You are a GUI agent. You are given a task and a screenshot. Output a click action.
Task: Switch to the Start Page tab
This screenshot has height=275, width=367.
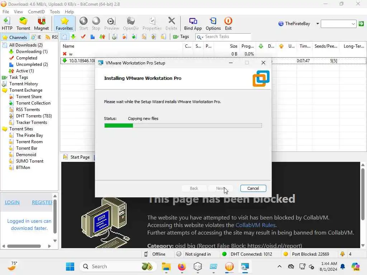tap(77, 157)
